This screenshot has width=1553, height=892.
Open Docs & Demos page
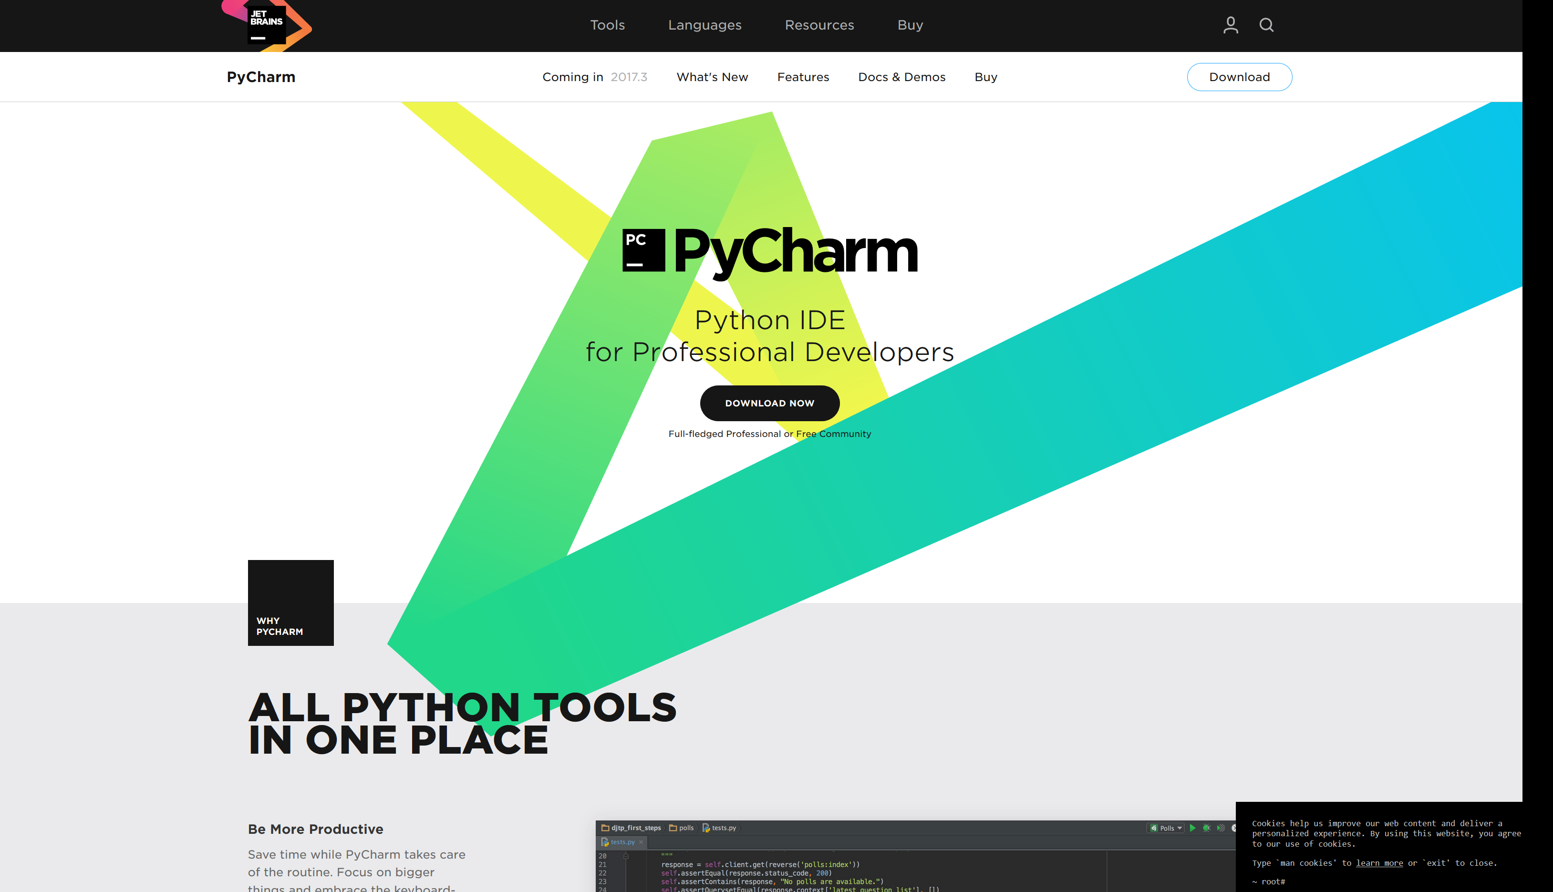[901, 77]
